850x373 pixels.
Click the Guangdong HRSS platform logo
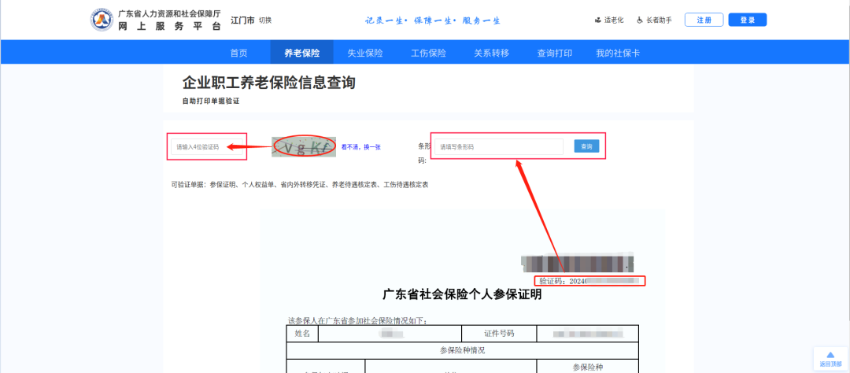tap(102, 20)
